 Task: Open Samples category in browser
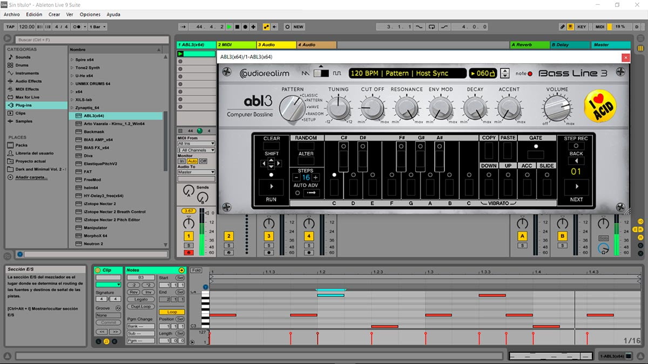pos(23,121)
